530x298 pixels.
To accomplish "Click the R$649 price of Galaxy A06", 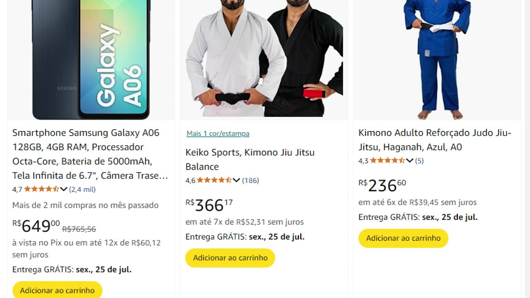I will pyautogui.click(x=36, y=226).
